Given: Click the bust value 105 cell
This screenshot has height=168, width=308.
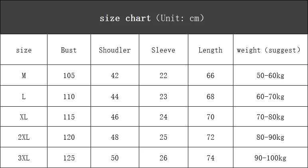Looking at the screenshot, I should tap(69, 76).
